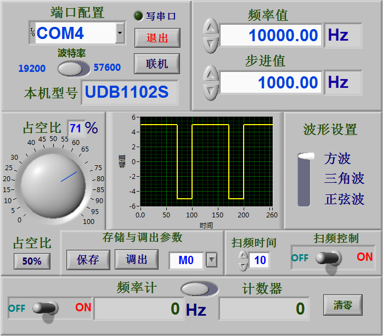Click the 写串口 indicator LED
This screenshot has width=383, height=336.
point(138,16)
